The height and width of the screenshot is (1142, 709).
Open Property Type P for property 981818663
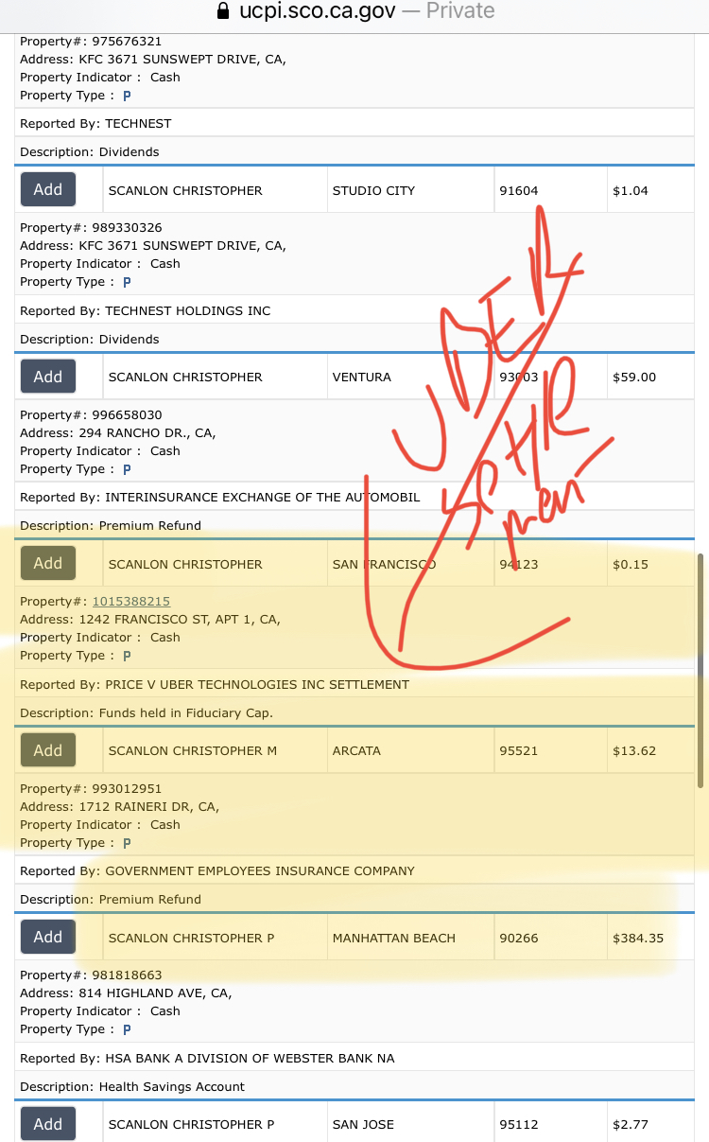coord(127,1029)
